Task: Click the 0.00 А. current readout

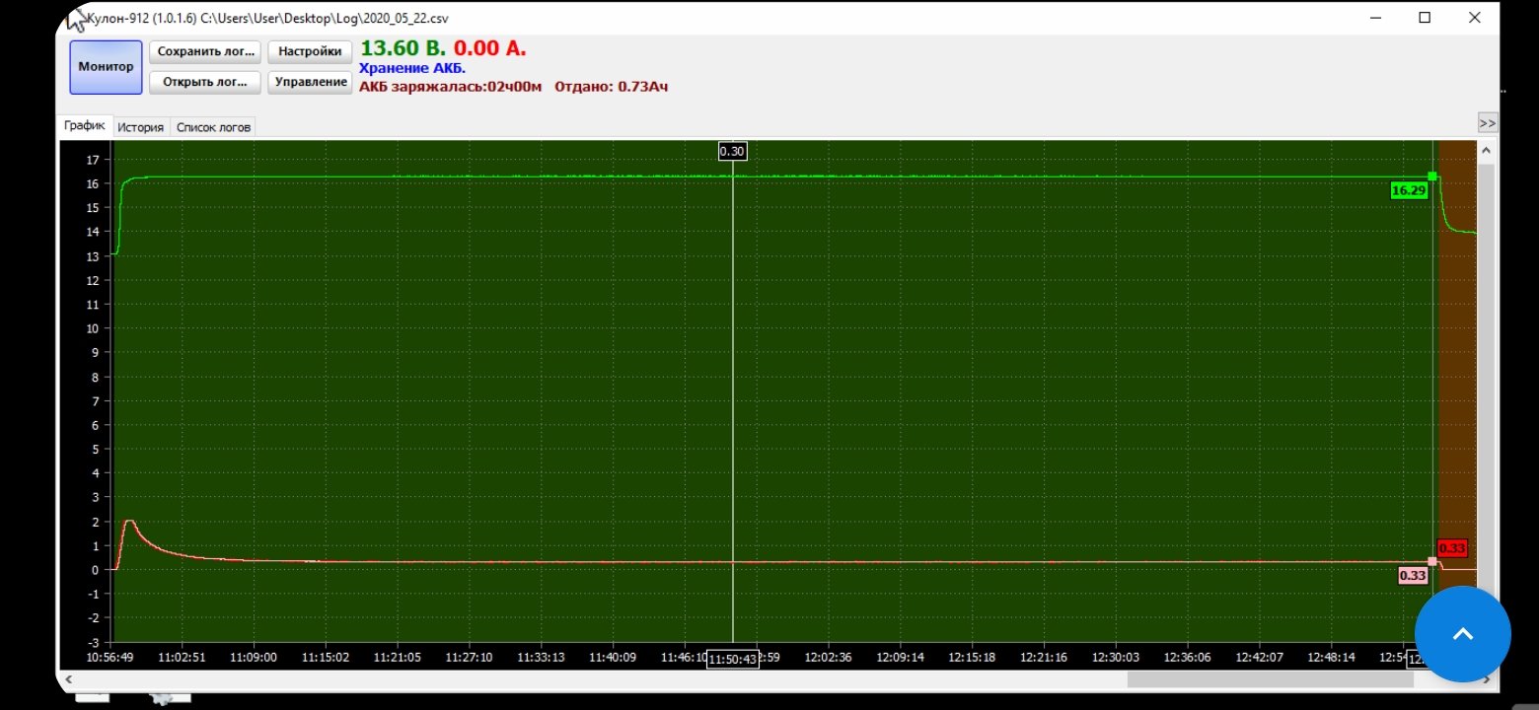Action: tap(490, 48)
